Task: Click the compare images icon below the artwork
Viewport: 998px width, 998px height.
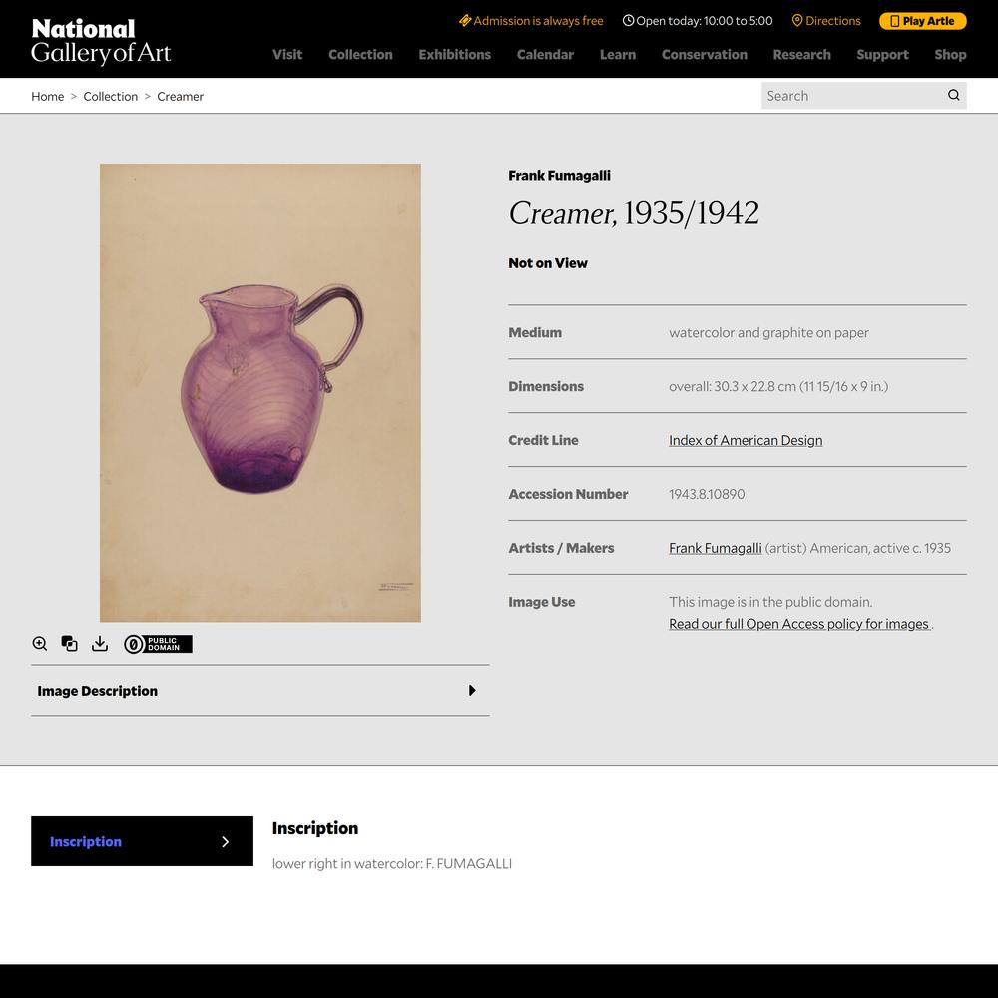Action: [x=69, y=644]
